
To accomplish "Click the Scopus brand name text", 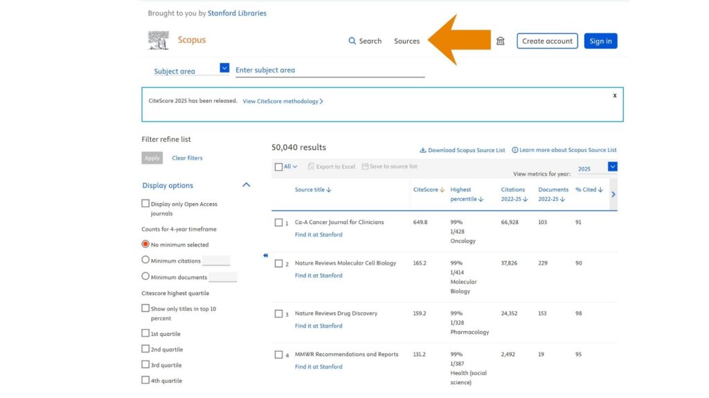I will click(192, 39).
